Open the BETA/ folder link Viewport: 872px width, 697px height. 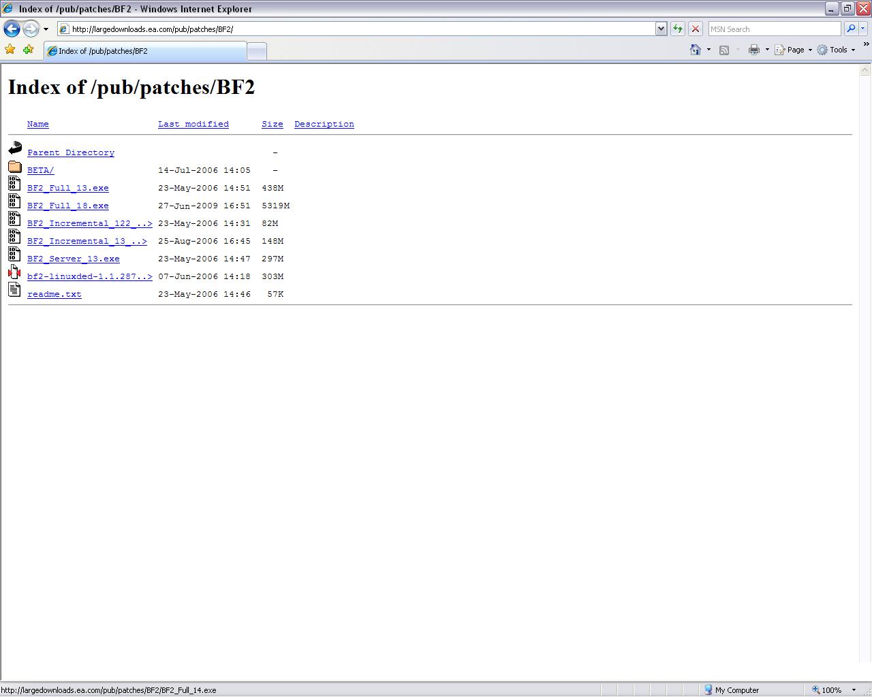tap(41, 170)
